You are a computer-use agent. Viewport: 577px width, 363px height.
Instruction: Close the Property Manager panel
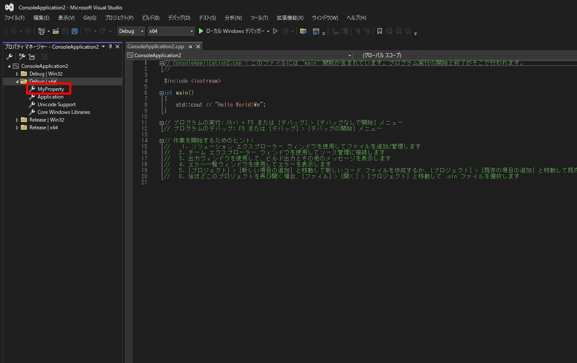(x=117, y=46)
